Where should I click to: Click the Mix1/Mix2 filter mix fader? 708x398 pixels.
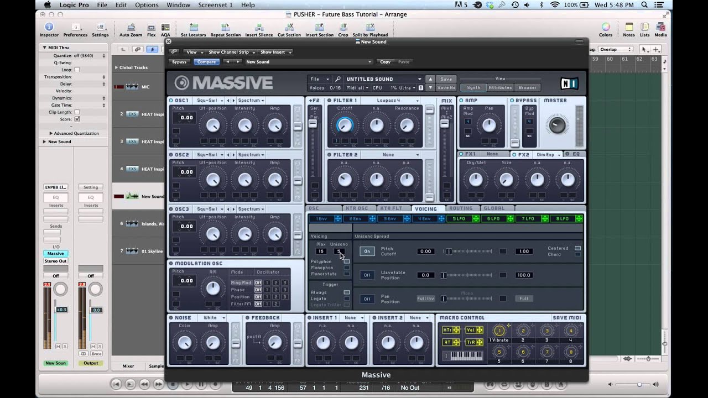(444, 124)
